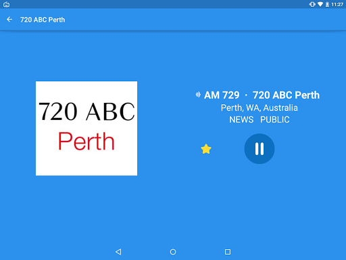Image resolution: width=346 pixels, height=260 pixels.
Task: Open the notification icon in status bar
Action: (x=6, y=4)
